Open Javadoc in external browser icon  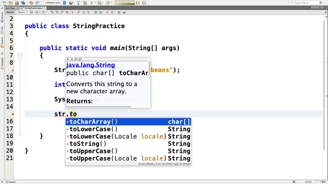pyautogui.click(x=76, y=59)
